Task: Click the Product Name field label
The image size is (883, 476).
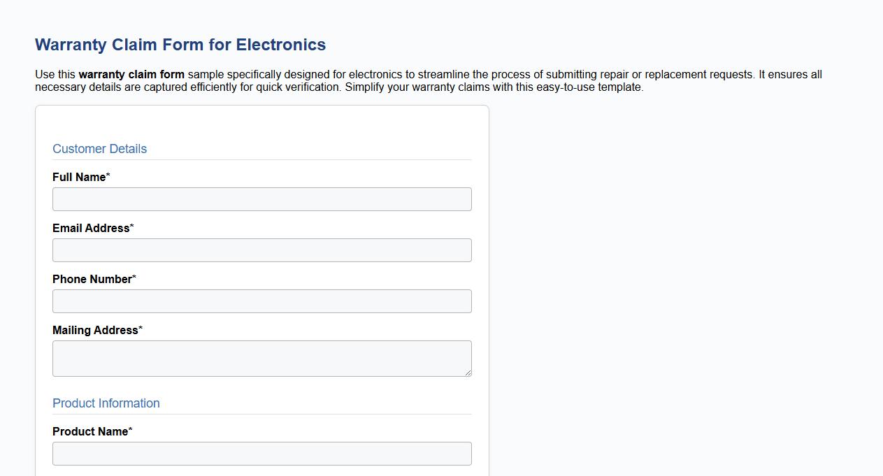Action: click(89, 431)
